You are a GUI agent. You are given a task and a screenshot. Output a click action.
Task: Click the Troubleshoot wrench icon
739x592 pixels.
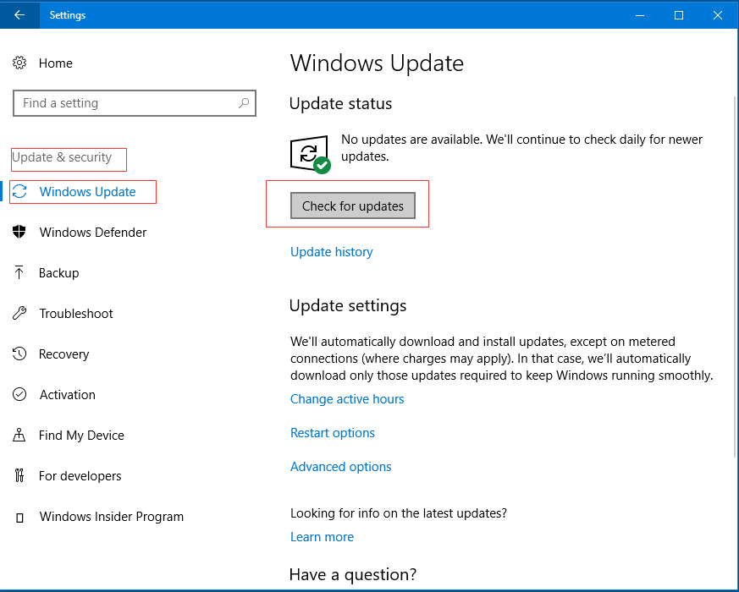[x=19, y=313]
